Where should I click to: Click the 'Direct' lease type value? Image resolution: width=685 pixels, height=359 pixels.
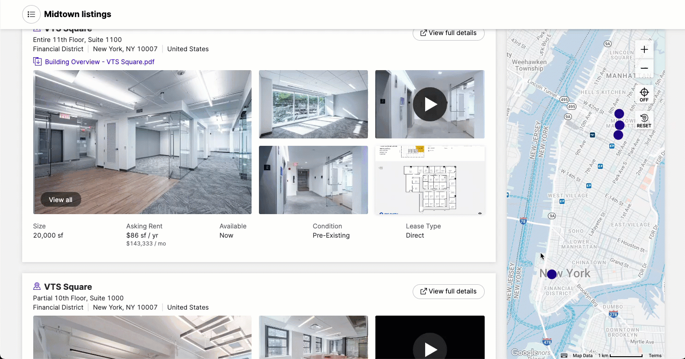415,235
